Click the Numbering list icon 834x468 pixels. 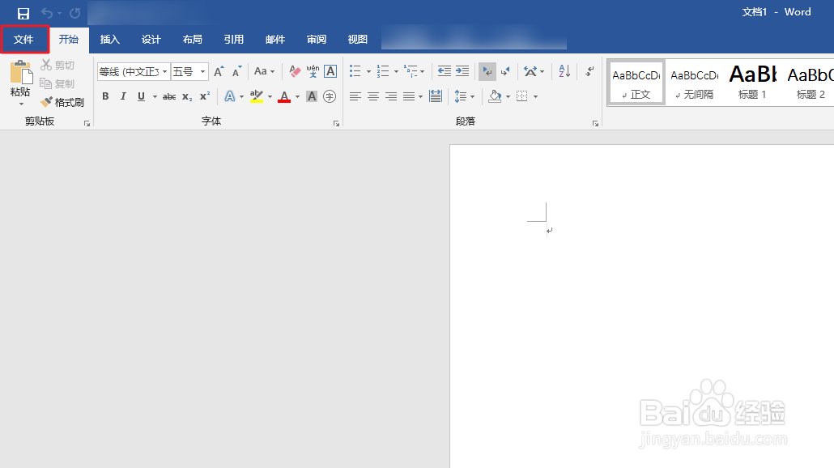tap(383, 71)
